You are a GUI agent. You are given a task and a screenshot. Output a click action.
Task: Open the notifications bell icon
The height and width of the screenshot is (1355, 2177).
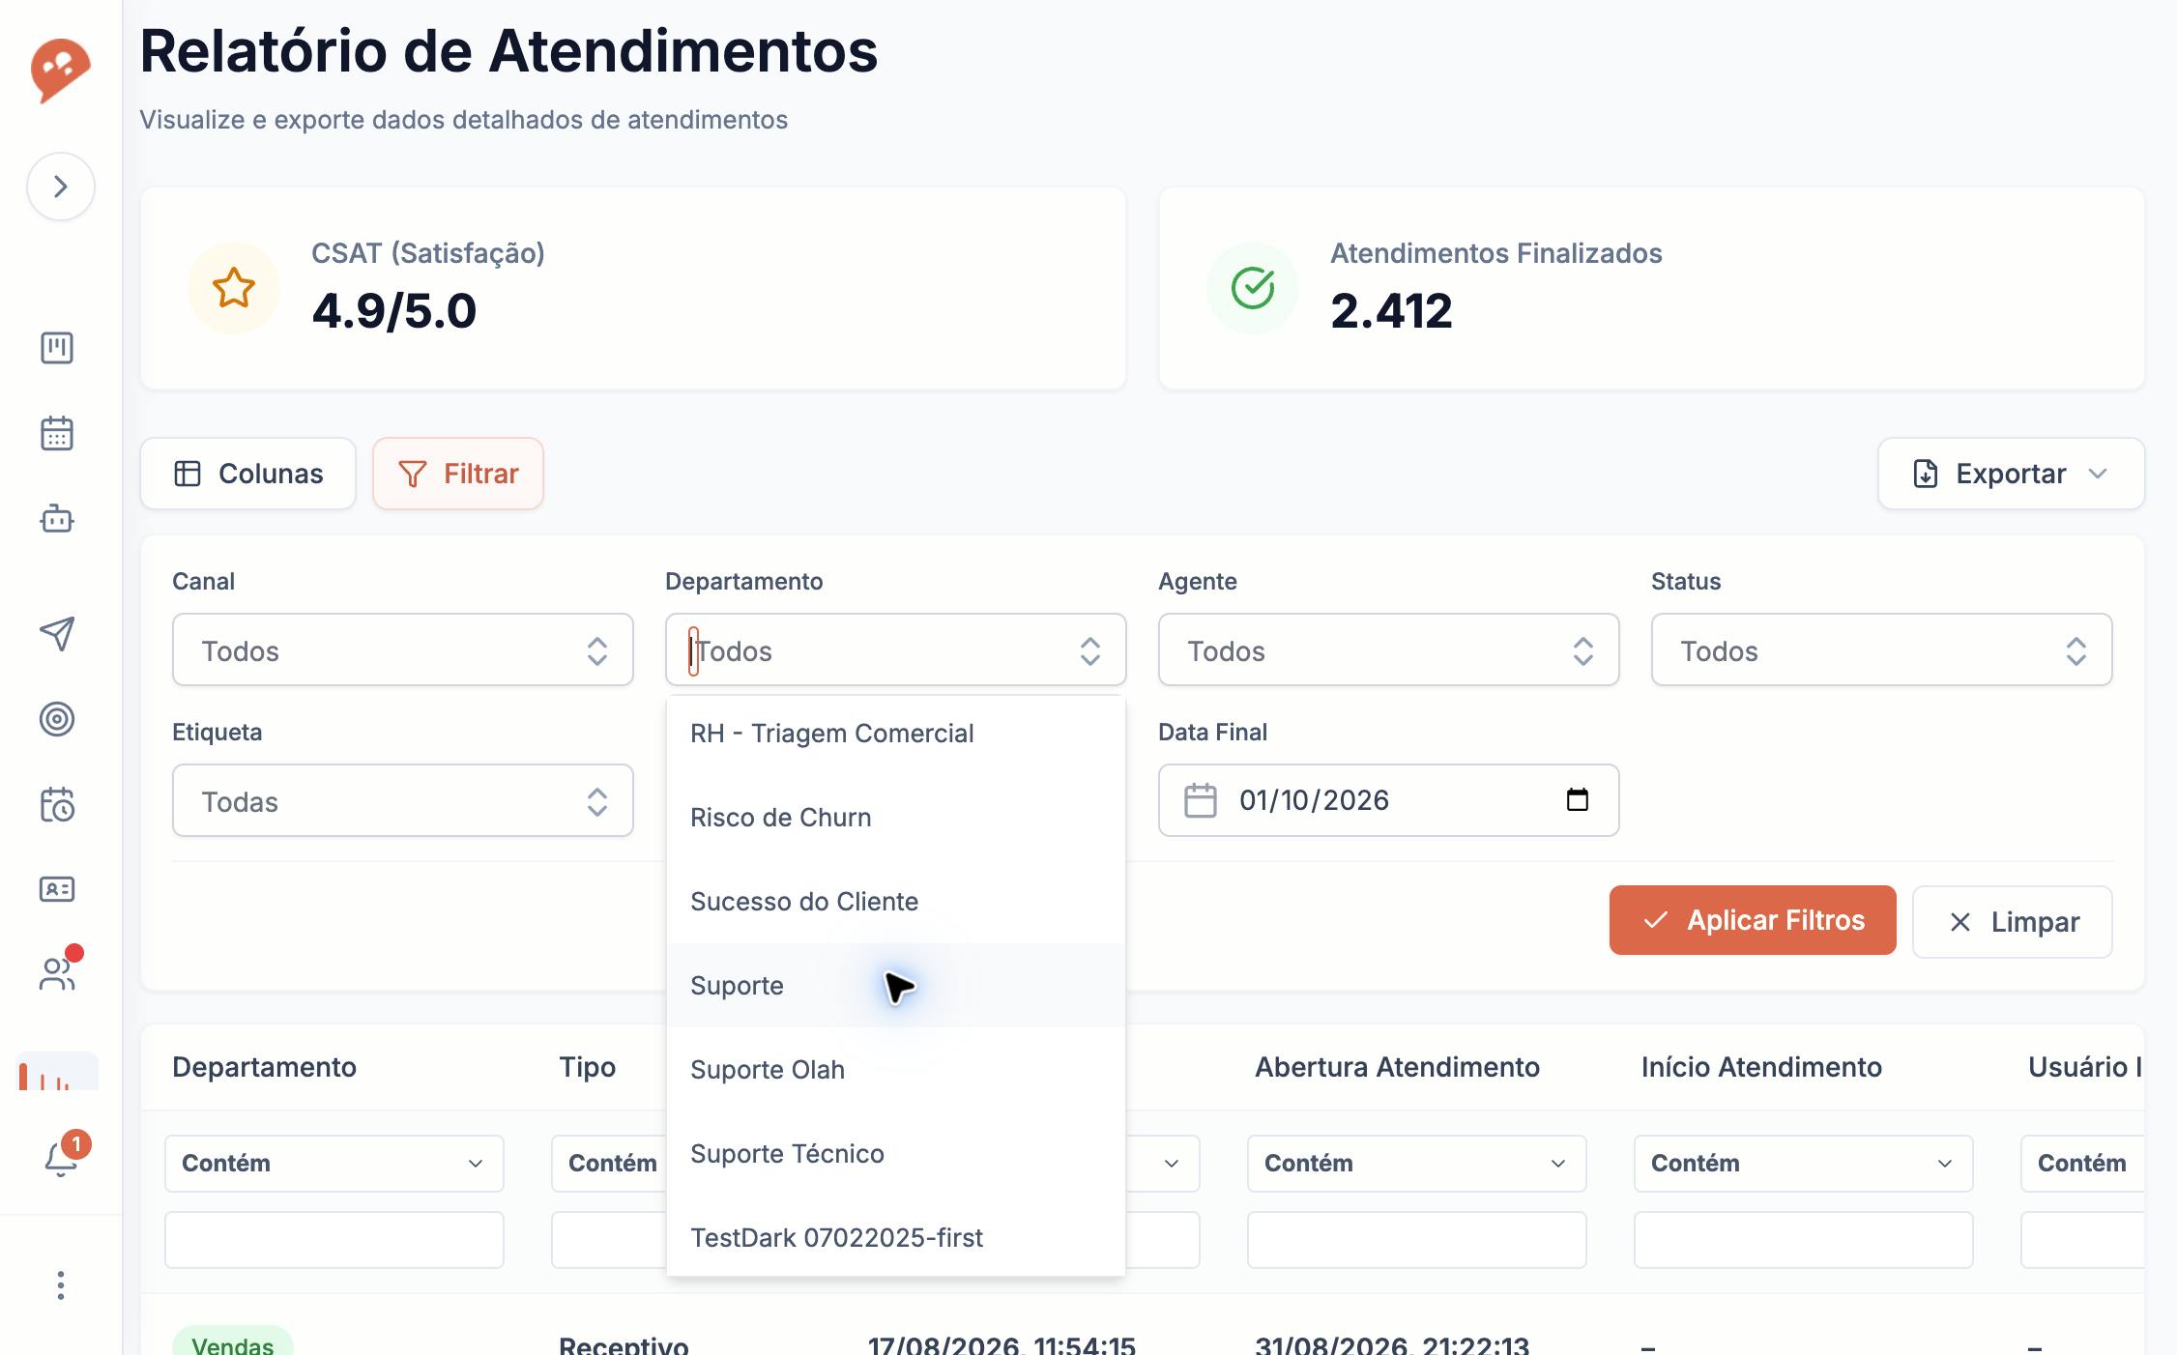(x=61, y=1158)
